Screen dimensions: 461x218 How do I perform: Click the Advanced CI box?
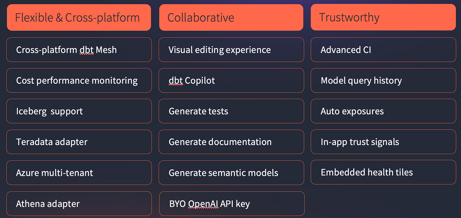383,50
